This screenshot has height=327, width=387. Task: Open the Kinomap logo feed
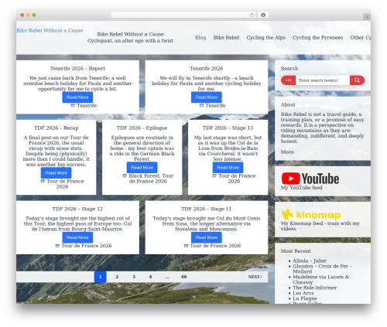coord(311,214)
